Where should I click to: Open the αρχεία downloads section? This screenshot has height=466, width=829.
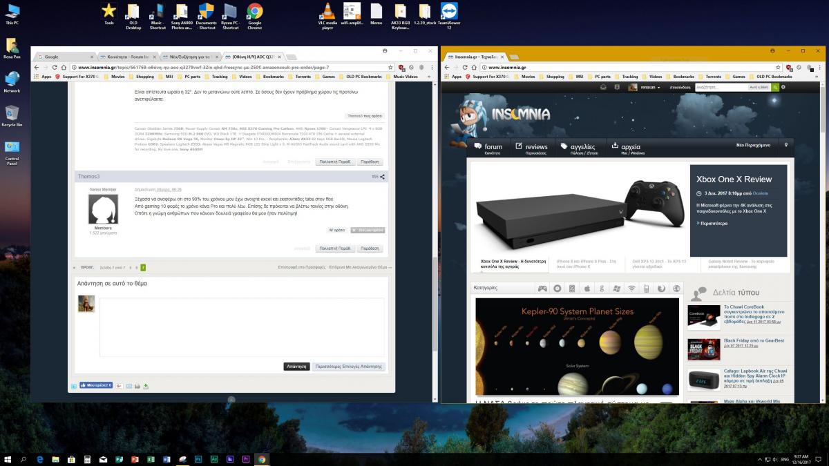(x=627, y=148)
